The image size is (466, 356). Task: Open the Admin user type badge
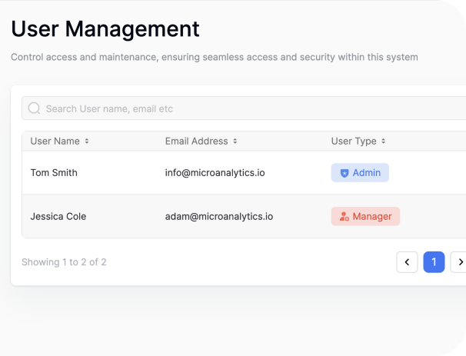pyautogui.click(x=360, y=173)
